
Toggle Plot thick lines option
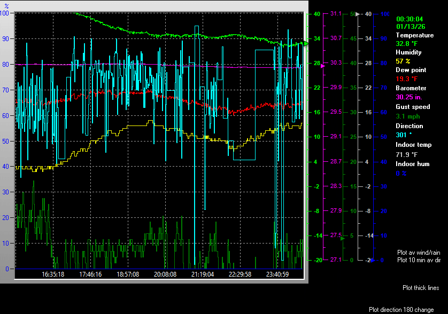tap(421, 288)
